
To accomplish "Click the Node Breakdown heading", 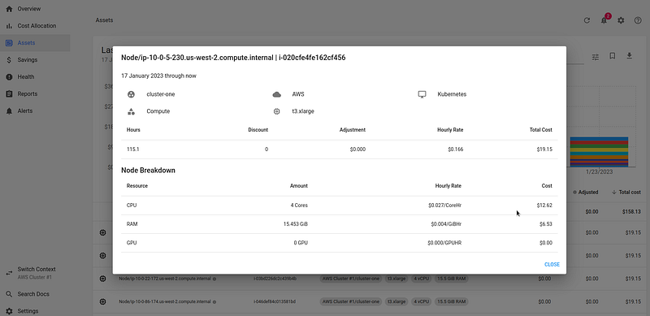I will 148,171.
